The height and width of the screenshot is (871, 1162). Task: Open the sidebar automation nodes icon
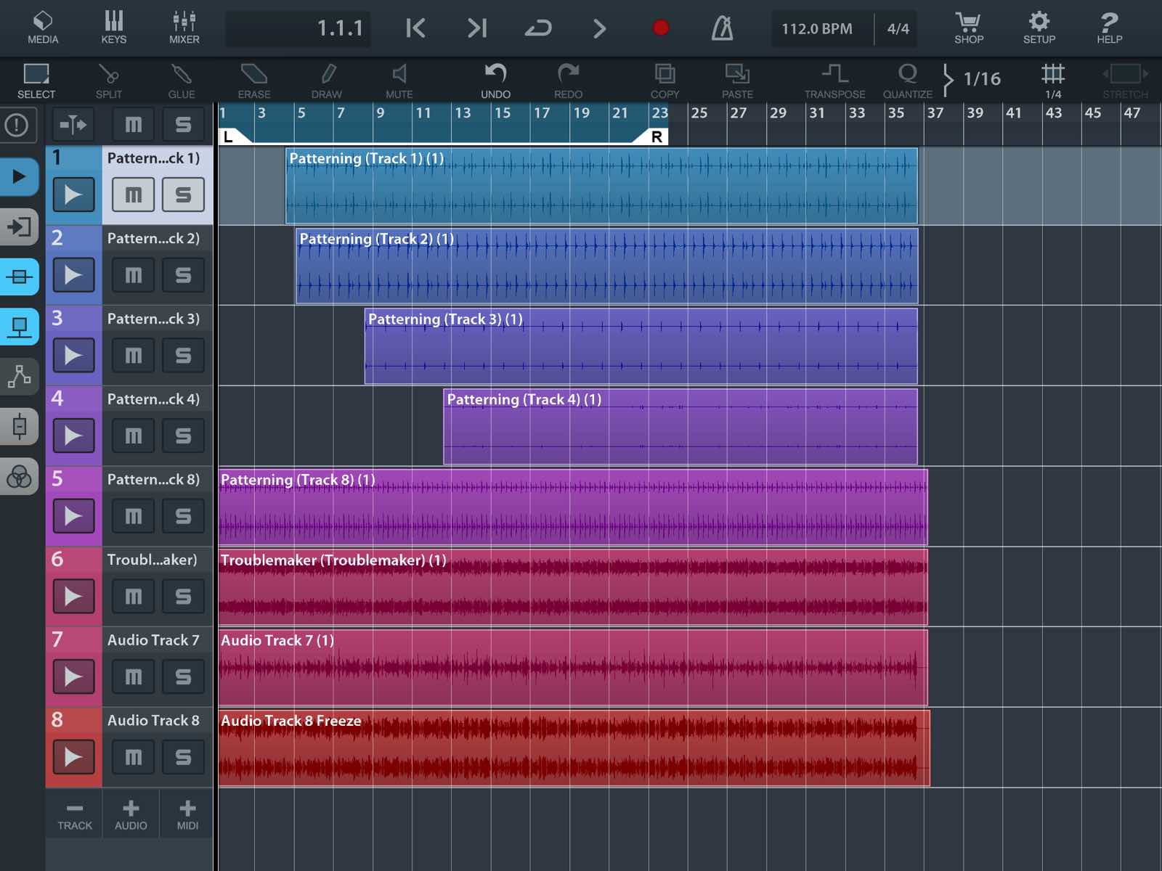point(20,377)
